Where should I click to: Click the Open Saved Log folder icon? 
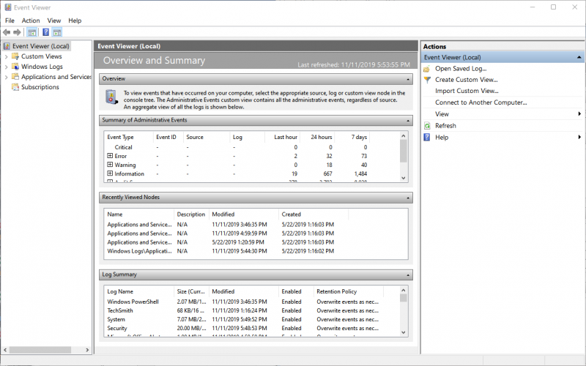click(x=427, y=69)
